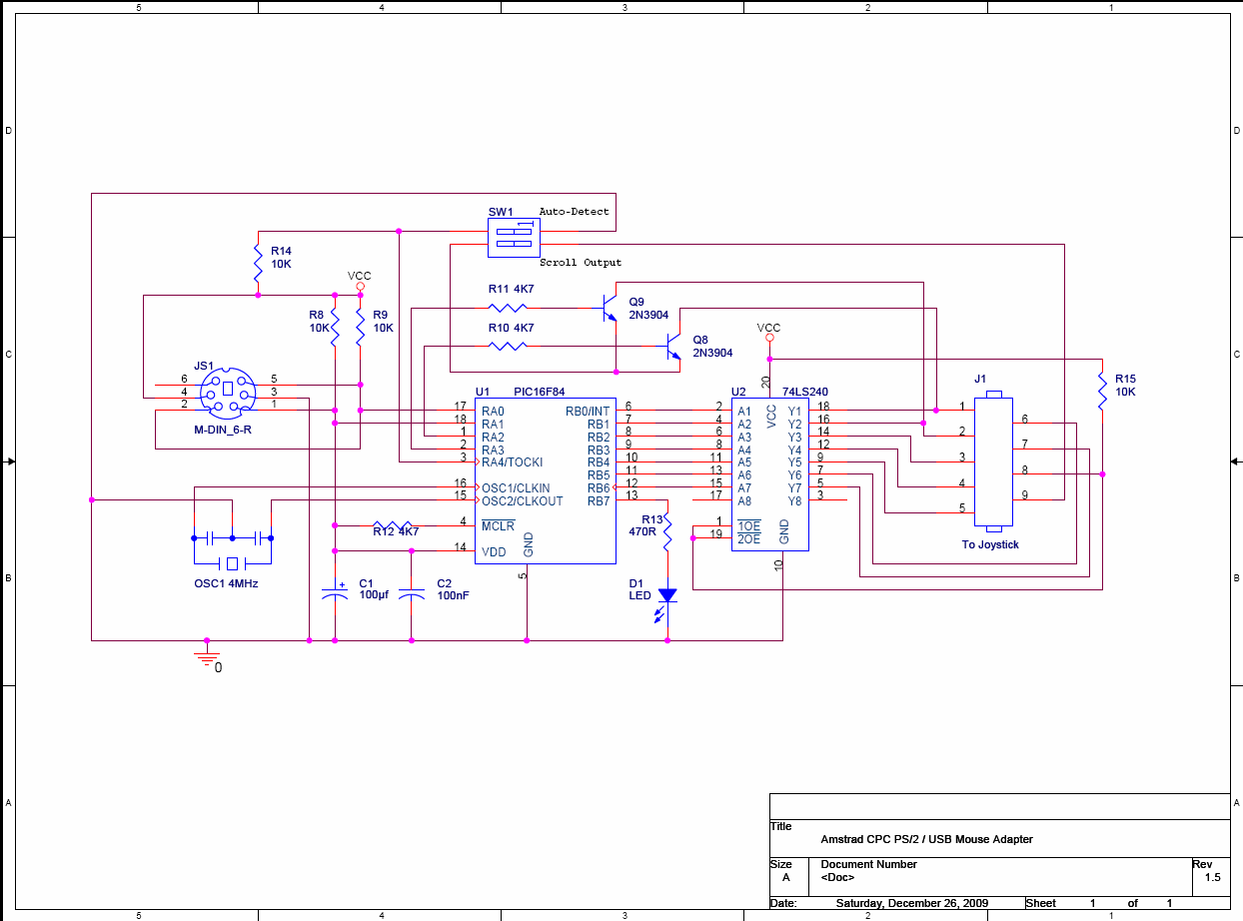Click the 2OE pin name on U2
Image resolution: width=1243 pixels, height=921 pixels.
(748, 539)
